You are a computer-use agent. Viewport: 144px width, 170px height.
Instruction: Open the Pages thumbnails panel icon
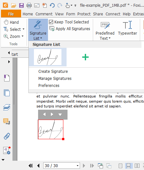coord(7,93)
